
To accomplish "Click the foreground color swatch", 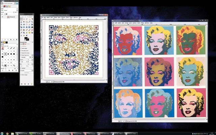I will pos(26,38).
